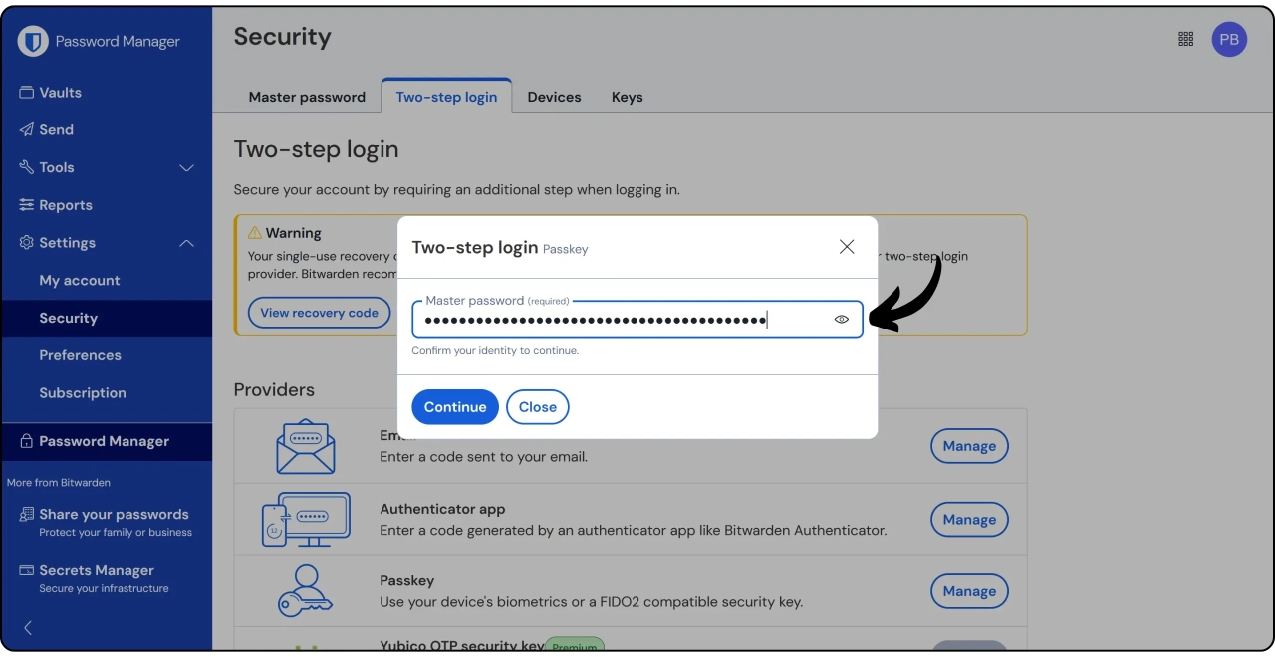1275x657 pixels.
Task: Click the Premium badge on Yubico
Action: (x=575, y=646)
